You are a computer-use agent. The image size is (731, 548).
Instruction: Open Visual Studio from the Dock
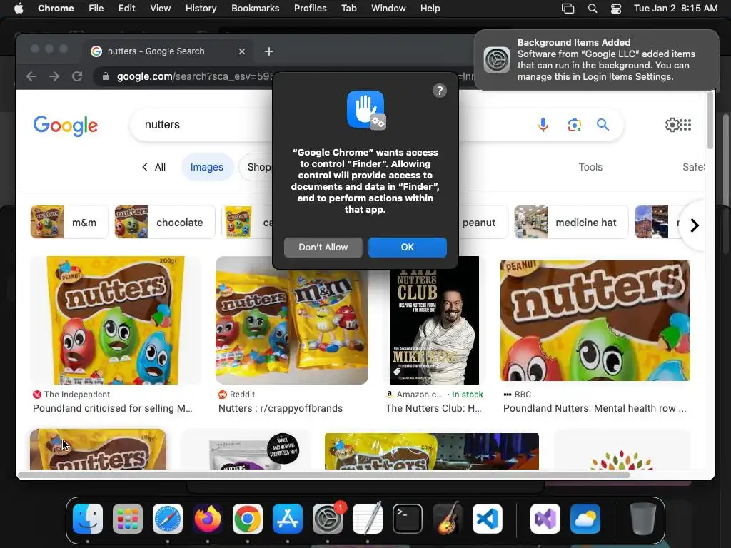point(545,519)
